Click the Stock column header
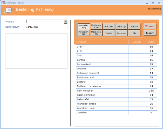The height and width of the screenshot is (129, 163). (151, 42)
